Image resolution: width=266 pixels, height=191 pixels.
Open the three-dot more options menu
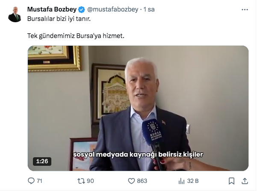coord(245,10)
